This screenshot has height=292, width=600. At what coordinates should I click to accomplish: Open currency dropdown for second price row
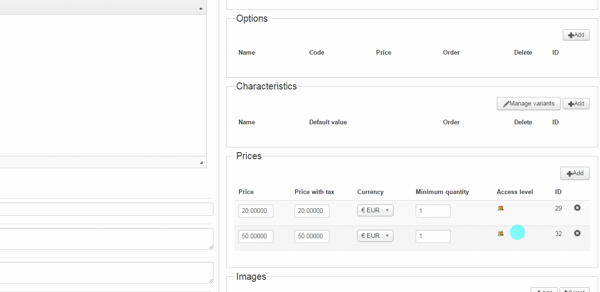click(x=375, y=236)
